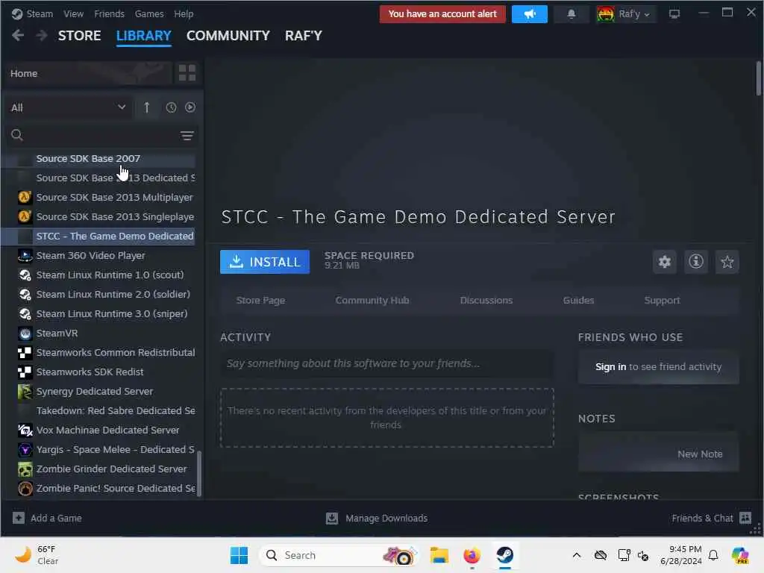
Task: Select Steam 360 Video Player icon
Action: pyautogui.click(x=25, y=255)
